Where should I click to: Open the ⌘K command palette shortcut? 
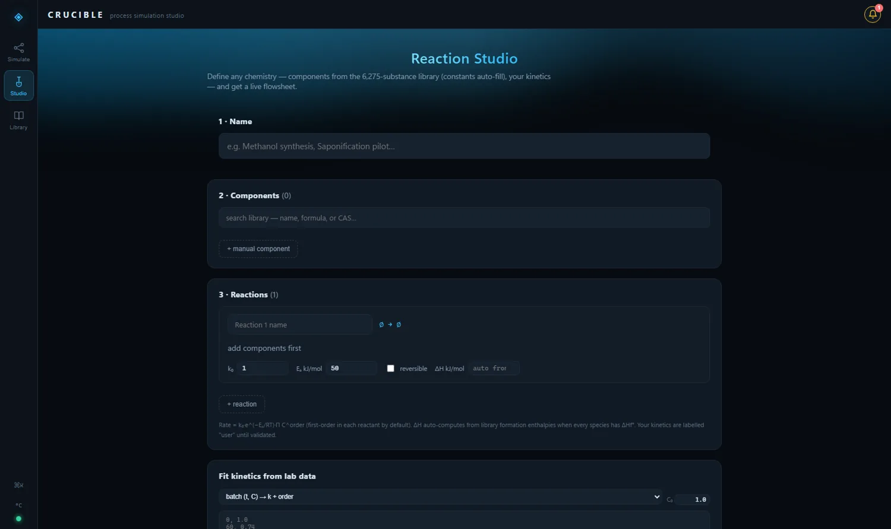point(18,485)
